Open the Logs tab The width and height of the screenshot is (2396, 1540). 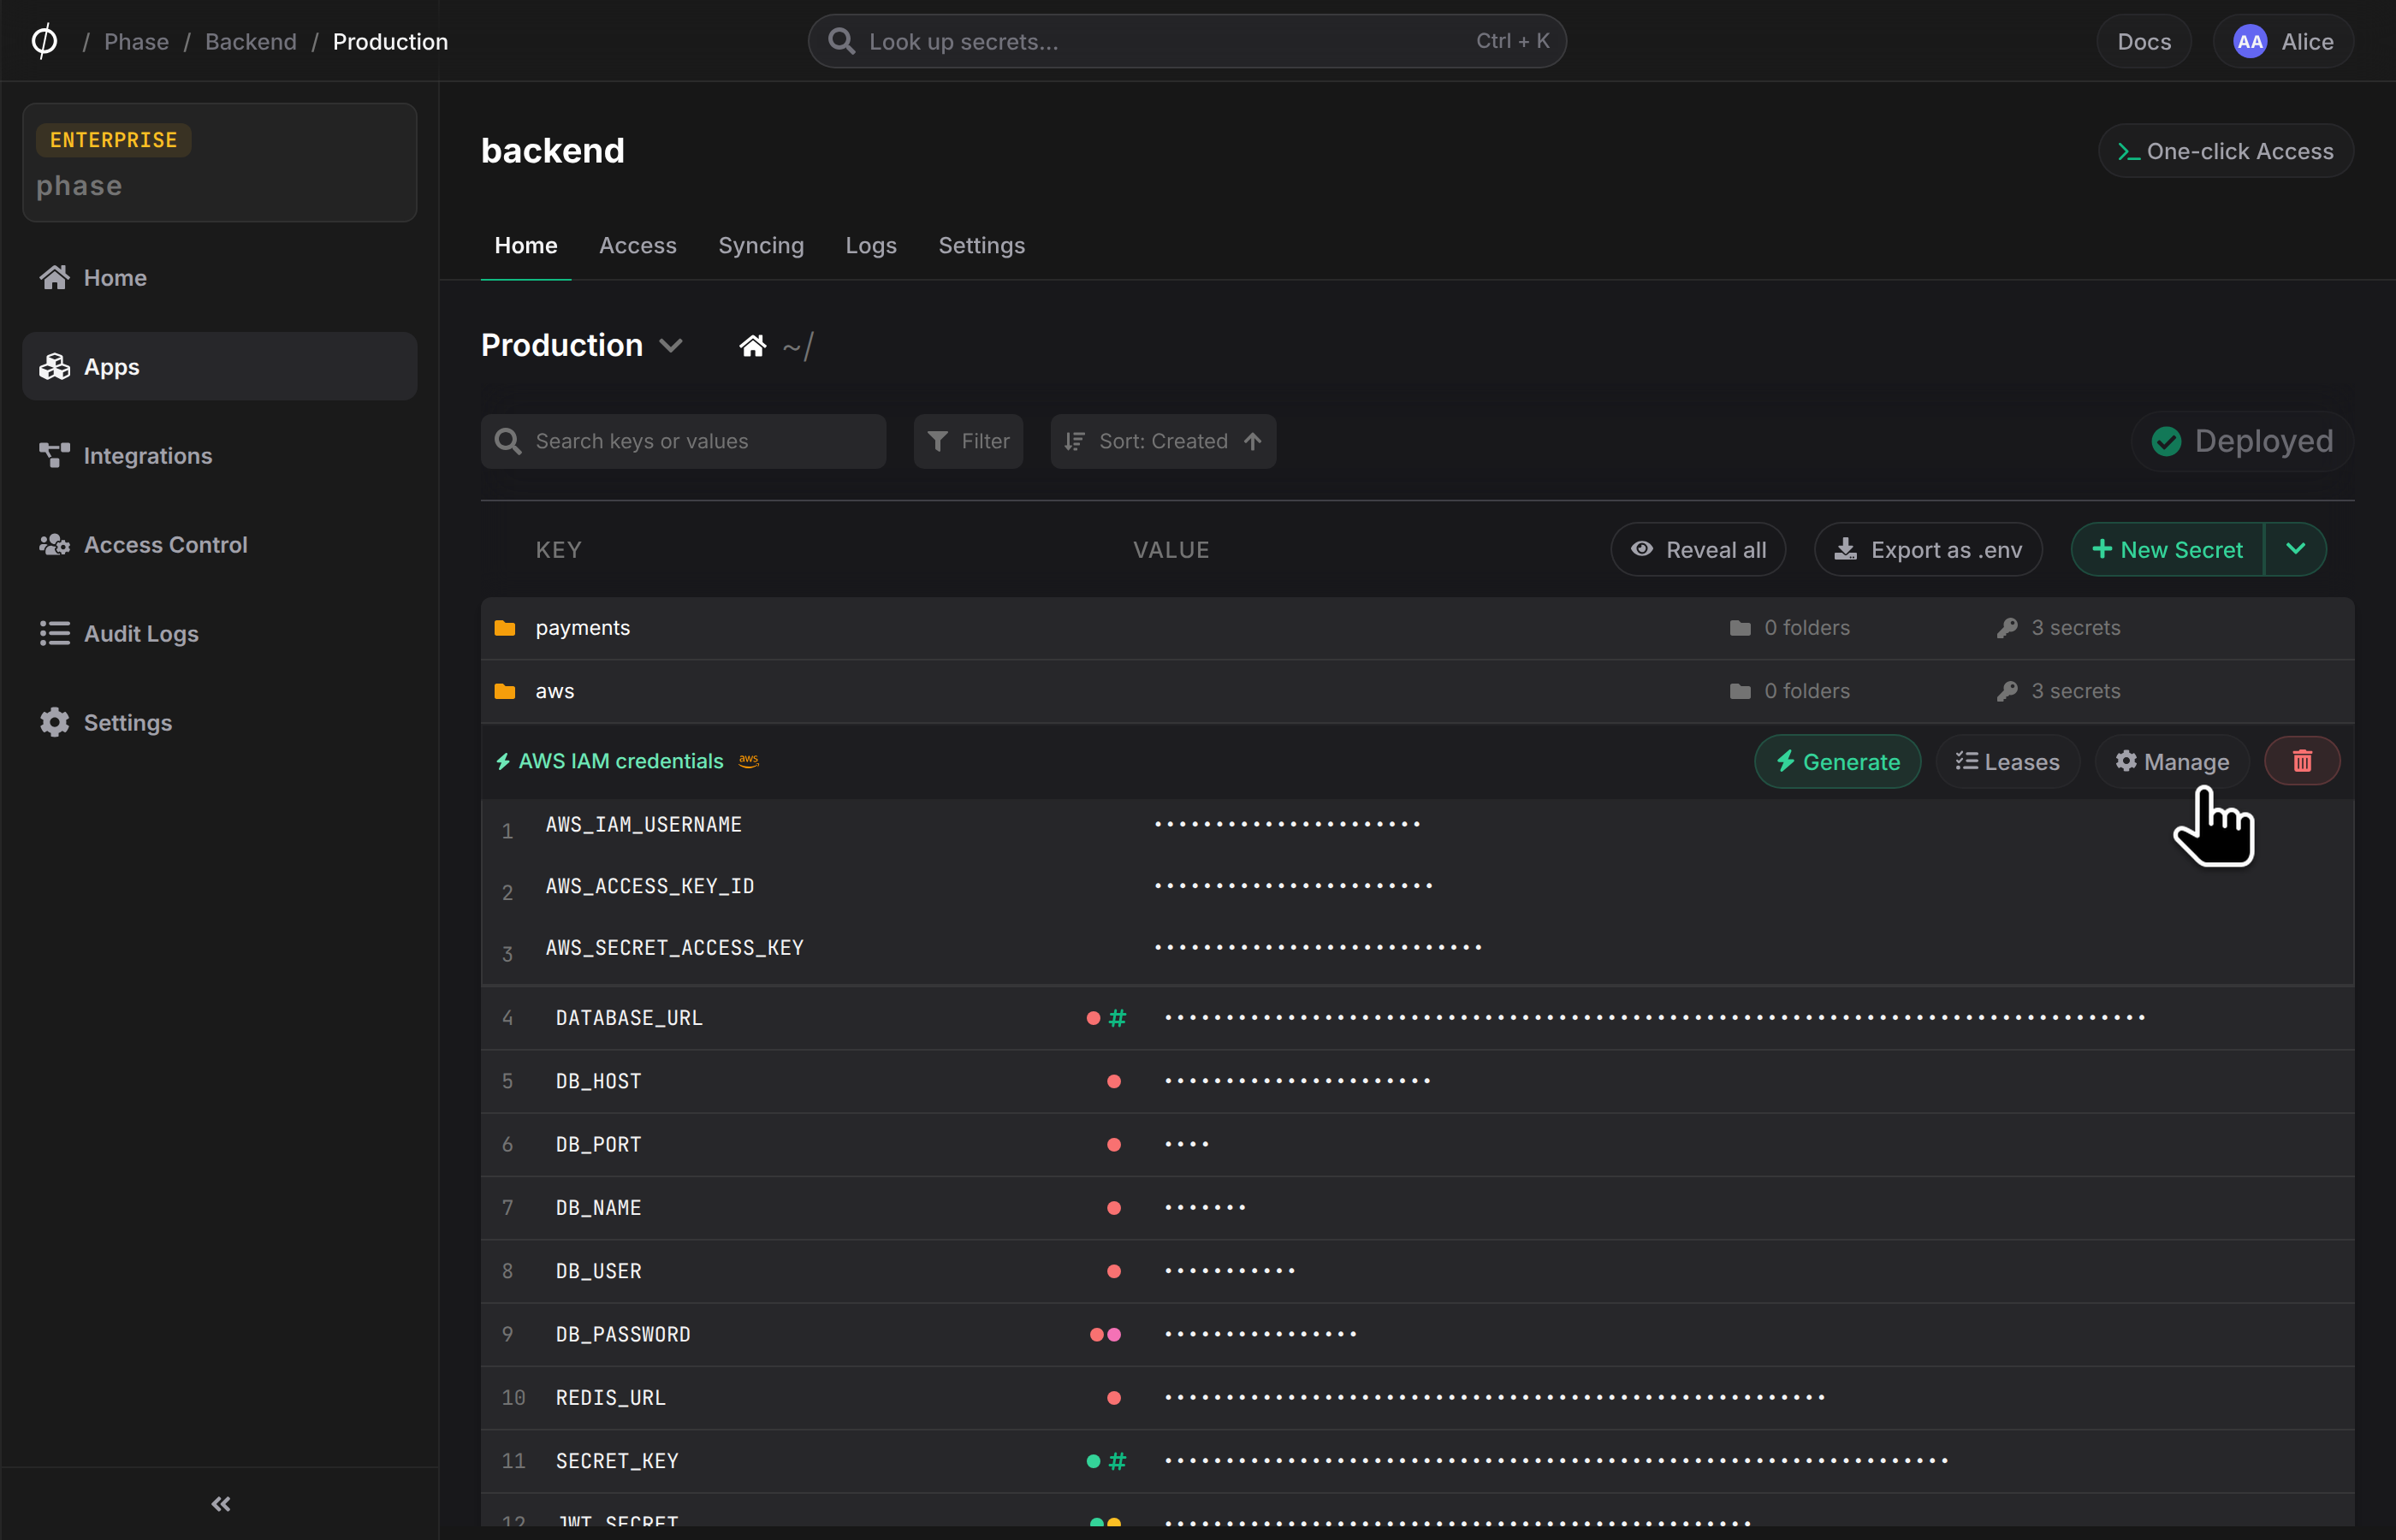click(871, 245)
